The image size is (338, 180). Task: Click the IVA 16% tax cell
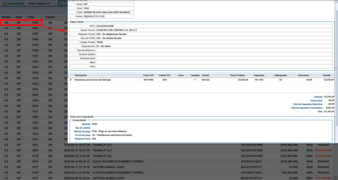(x=259, y=80)
